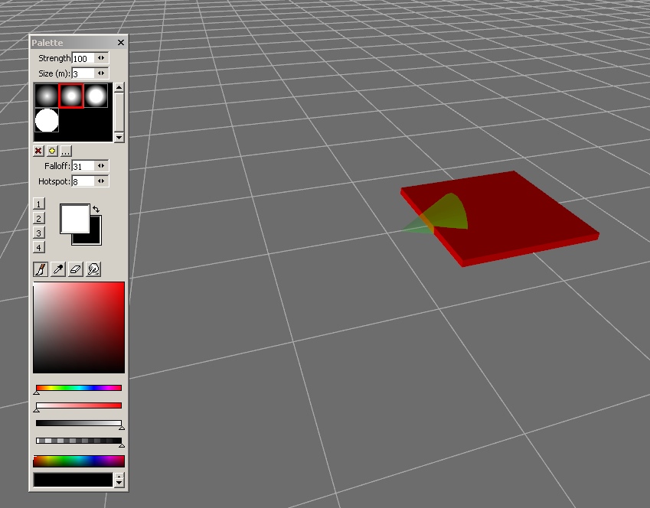Select color preset 4

[38, 247]
